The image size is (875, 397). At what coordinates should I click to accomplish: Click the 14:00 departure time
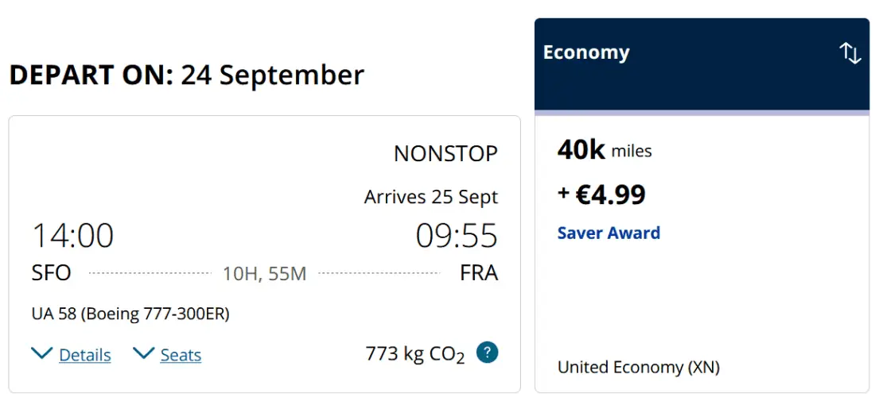click(x=72, y=236)
